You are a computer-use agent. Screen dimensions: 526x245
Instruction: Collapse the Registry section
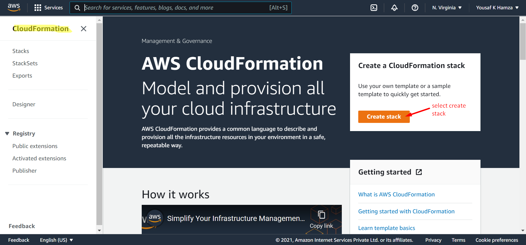[x=7, y=134]
